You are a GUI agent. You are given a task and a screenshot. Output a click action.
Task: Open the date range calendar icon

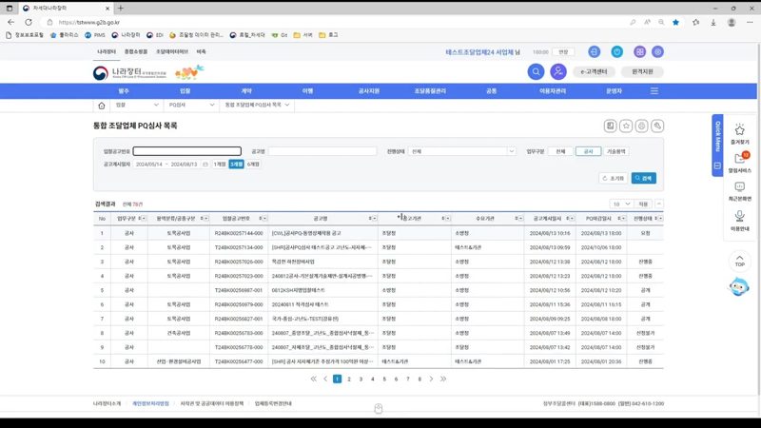point(205,165)
